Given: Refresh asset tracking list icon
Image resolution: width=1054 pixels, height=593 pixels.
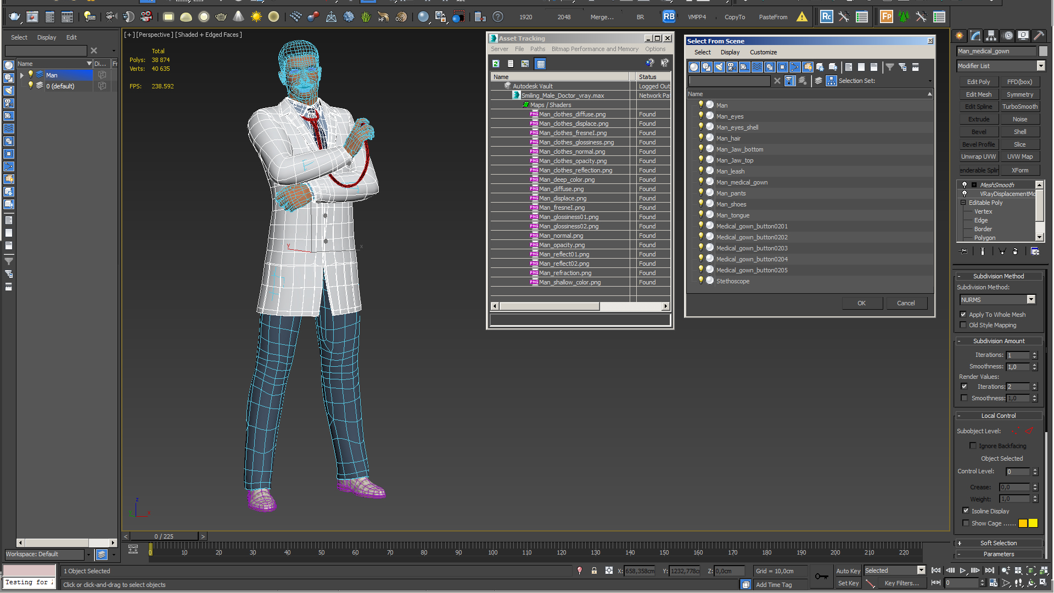Looking at the screenshot, I should [496, 64].
